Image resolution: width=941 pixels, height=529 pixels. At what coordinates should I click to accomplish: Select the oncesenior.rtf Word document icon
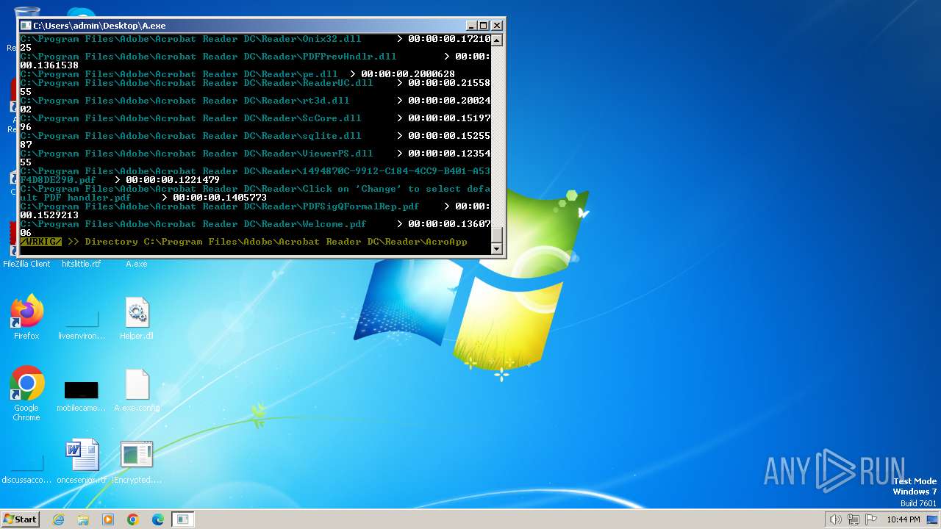82,456
